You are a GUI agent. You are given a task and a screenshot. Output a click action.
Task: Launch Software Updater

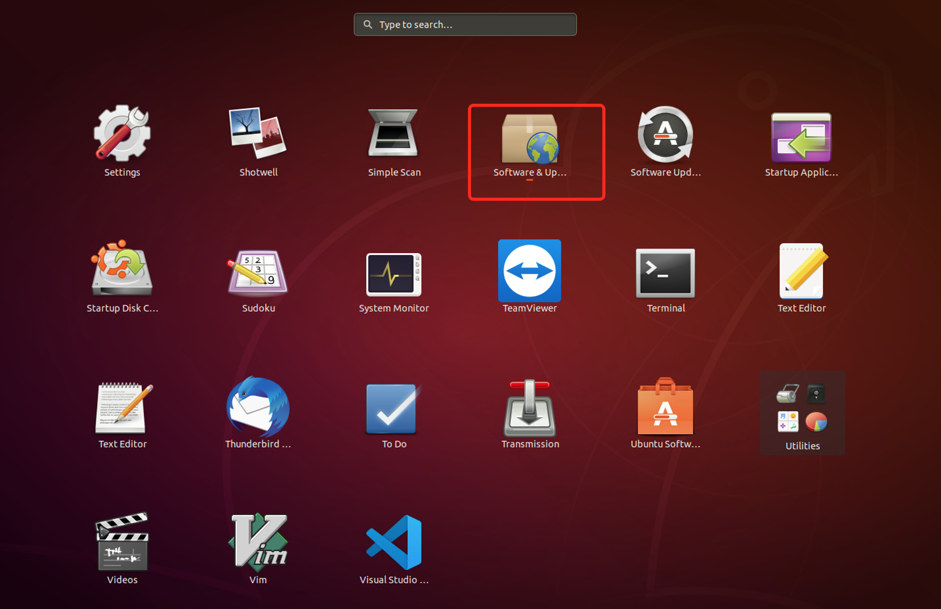[x=665, y=136]
